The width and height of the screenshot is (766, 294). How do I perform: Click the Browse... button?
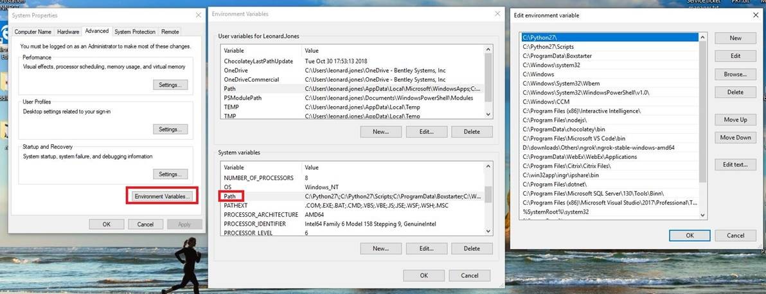pos(735,75)
